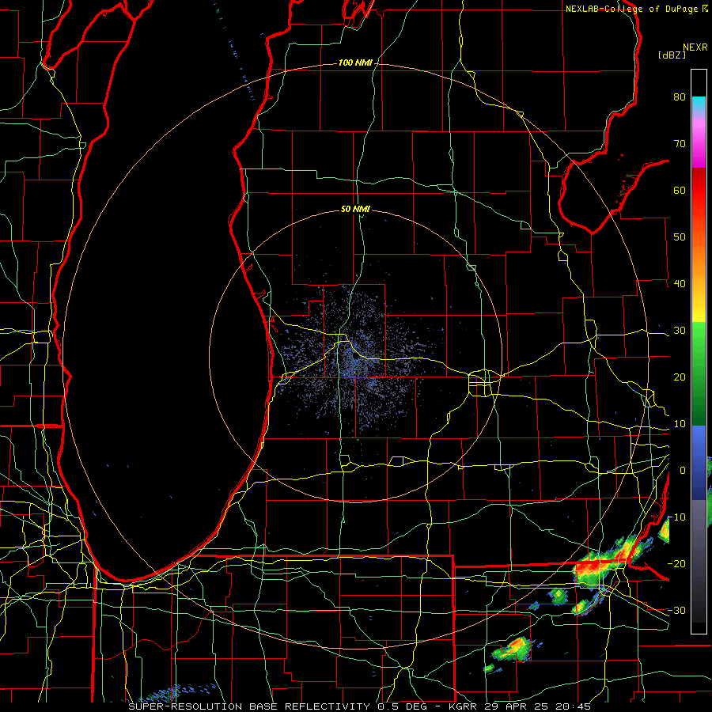The width and height of the screenshot is (712, 712).
Task: Click the [dBZ] units label
Action: pyautogui.click(x=672, y=55)
